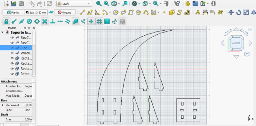Click the Ninguno autogroup button

coord(65,12)
